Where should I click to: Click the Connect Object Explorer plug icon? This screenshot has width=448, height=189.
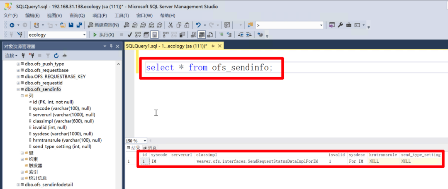(23, 55)
